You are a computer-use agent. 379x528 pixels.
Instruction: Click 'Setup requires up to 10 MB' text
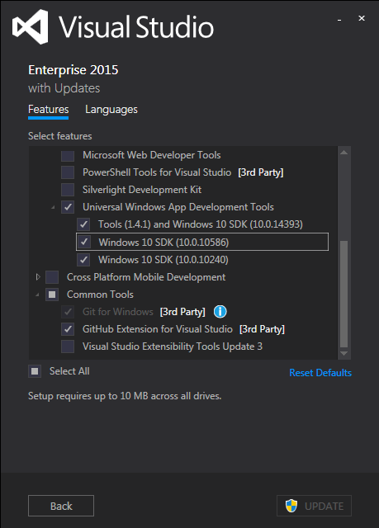point(125,396)
